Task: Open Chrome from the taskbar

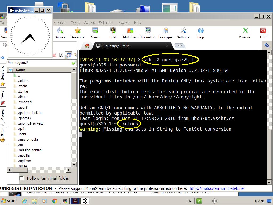Action: click(x=54, y=201)
